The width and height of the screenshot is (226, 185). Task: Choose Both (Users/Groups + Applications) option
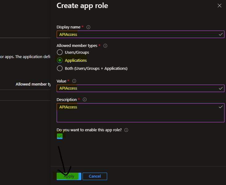[60, 68]
